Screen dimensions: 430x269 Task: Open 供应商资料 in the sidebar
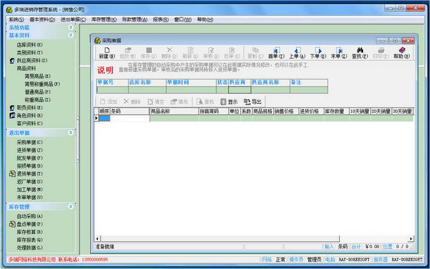pos(32,60)
